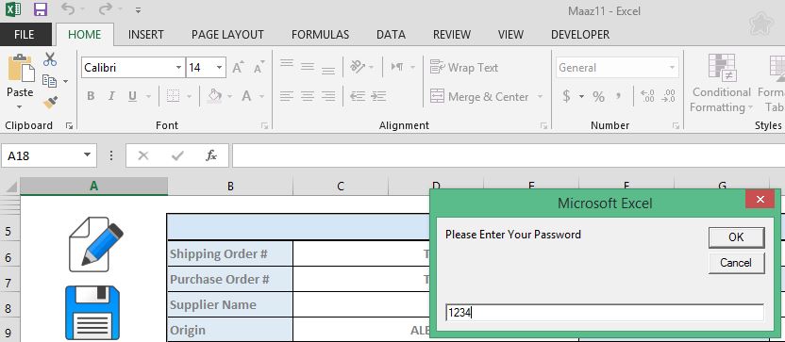Switch to the PAGE LAYOUT tab
Screen dimensions: 785x342
pyautogui.click(x=227, y=35)
